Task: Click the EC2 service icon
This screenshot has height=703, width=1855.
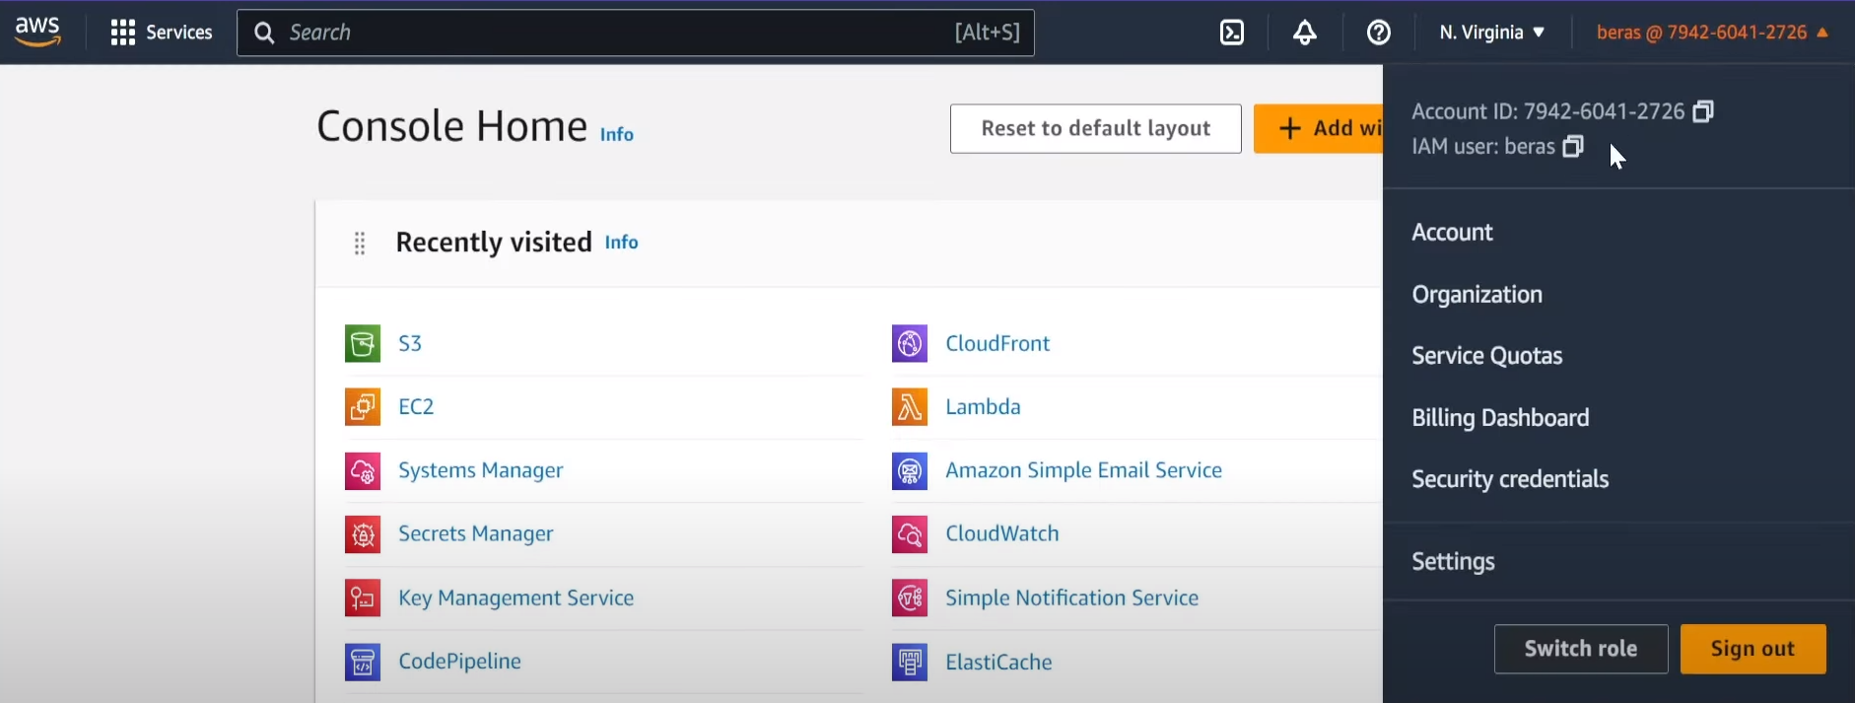Action: [363, 406]
